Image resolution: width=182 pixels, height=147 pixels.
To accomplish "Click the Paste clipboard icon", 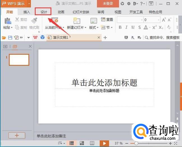I will [x=8, y=21].
